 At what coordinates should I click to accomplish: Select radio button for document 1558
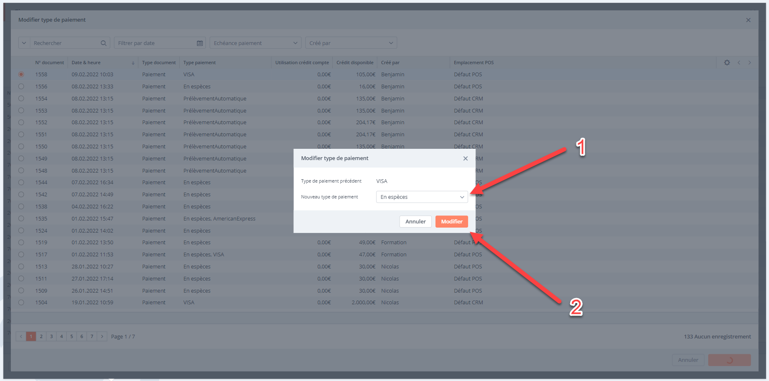[x=21, y=75]
